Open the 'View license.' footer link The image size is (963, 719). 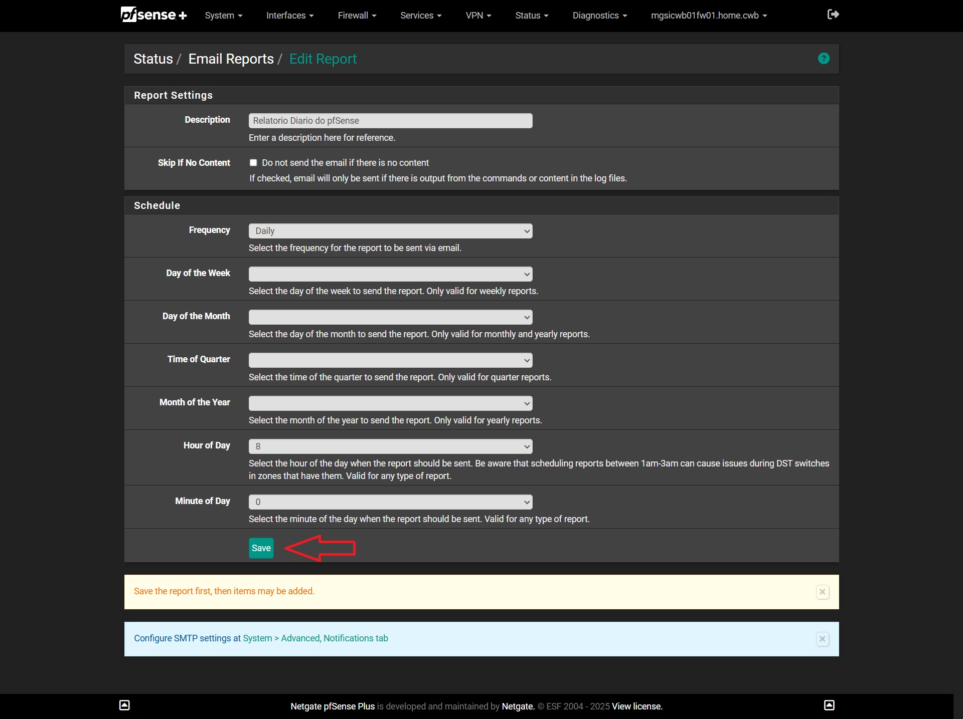(637, 706)
